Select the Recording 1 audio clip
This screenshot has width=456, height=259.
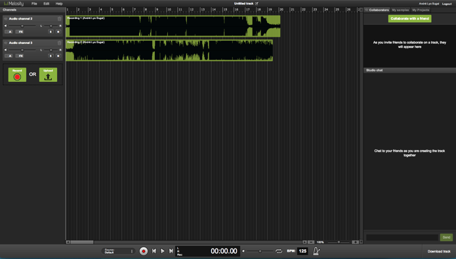(x=173, y=26)
